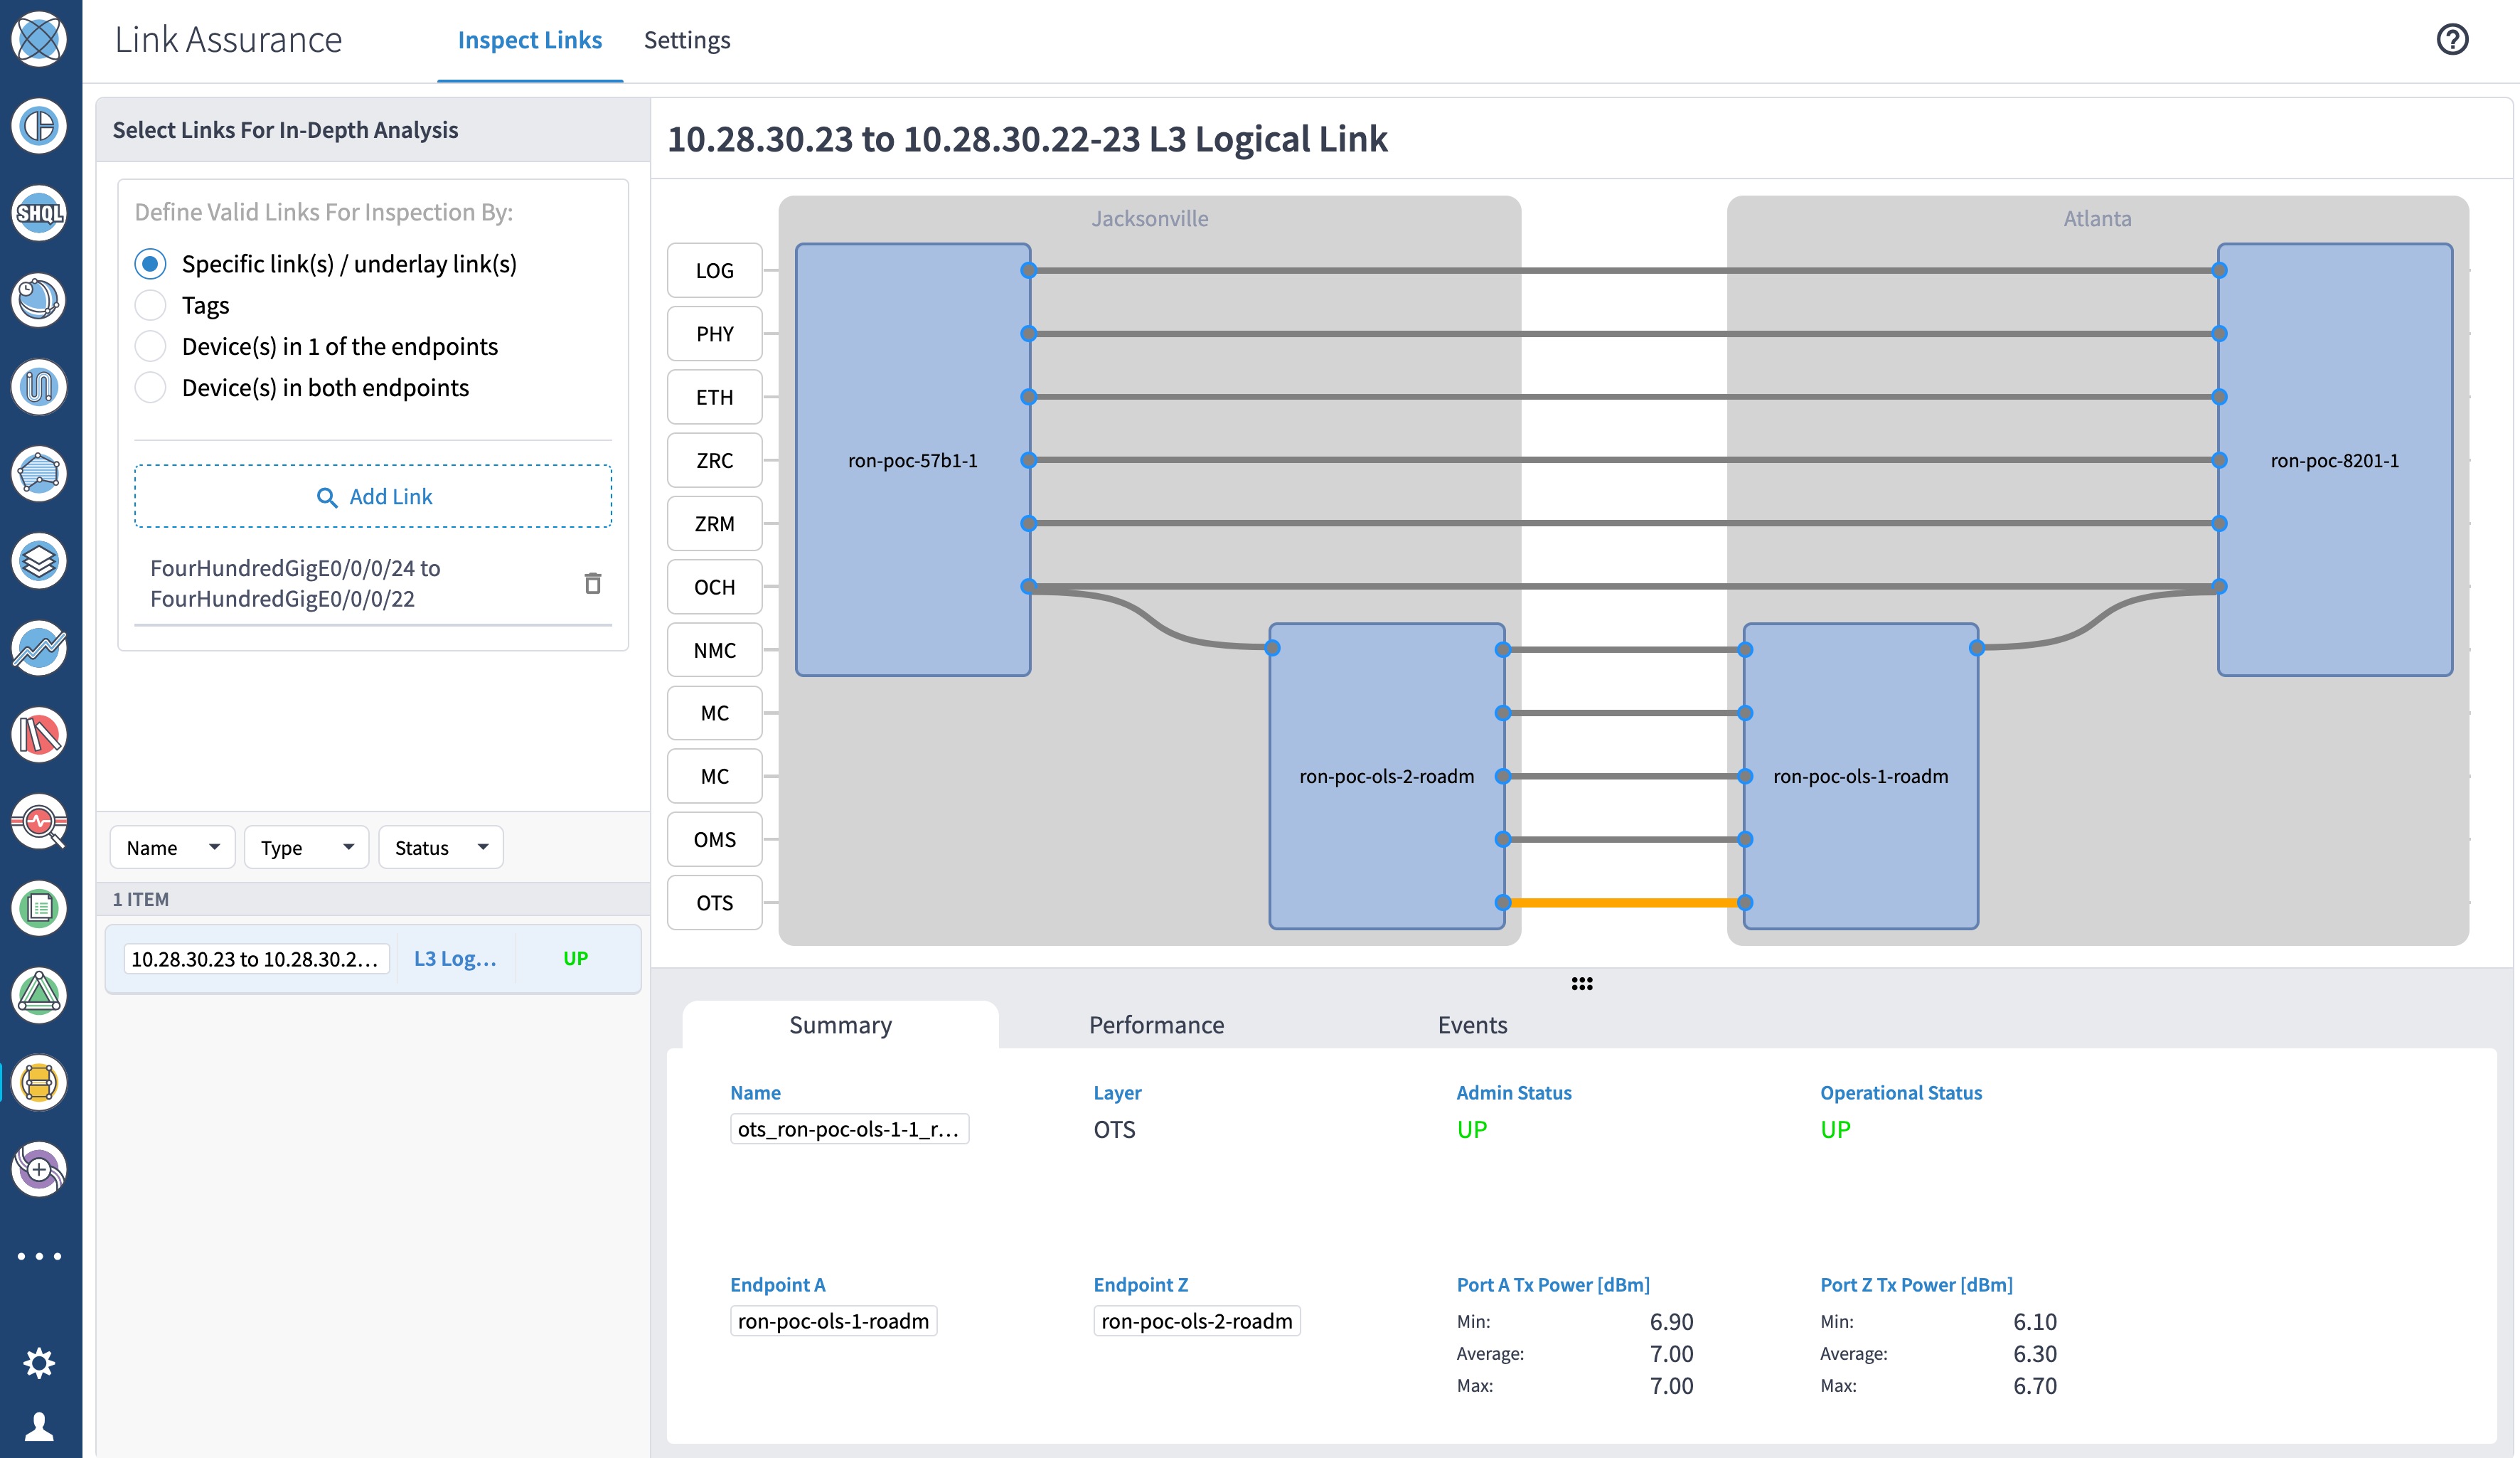Click the layers stack sidebar icon

tap(39, 561)
